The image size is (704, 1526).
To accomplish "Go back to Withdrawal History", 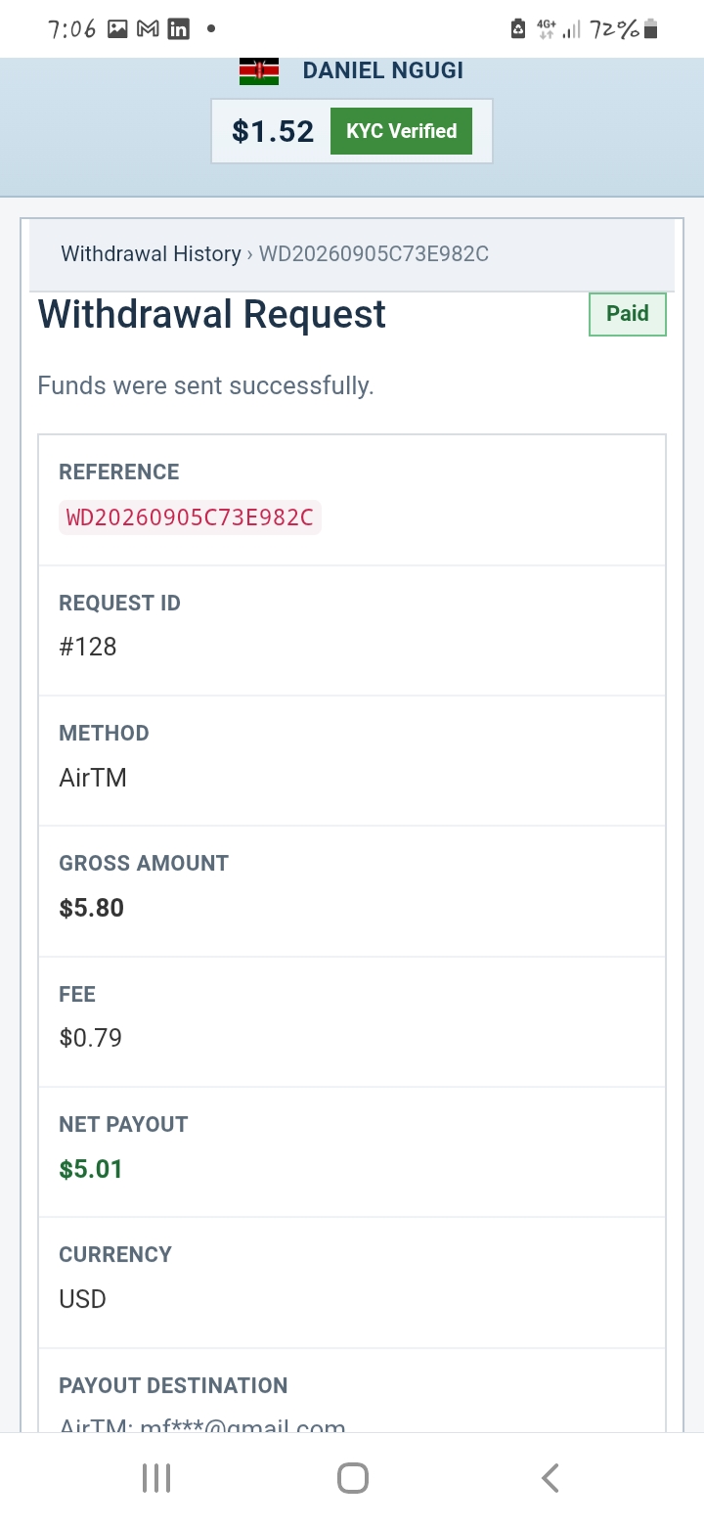I will (x=151, y=254).
